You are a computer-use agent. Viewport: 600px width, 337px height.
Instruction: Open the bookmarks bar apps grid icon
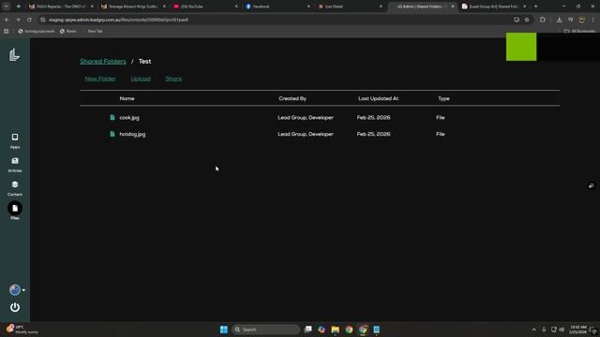point(7,31)
